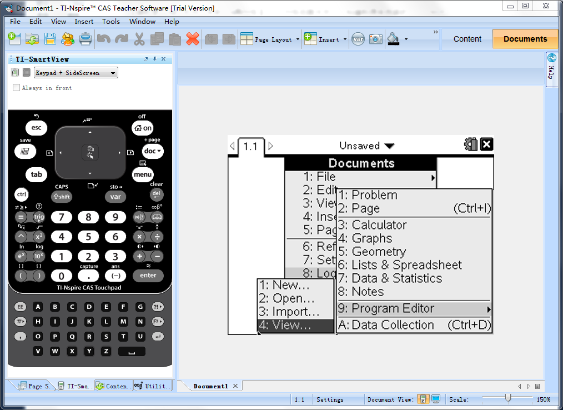The width and height of the screenshot is (563, 410).
Task: Click the var key on the keypad
Action: point(115,197)
